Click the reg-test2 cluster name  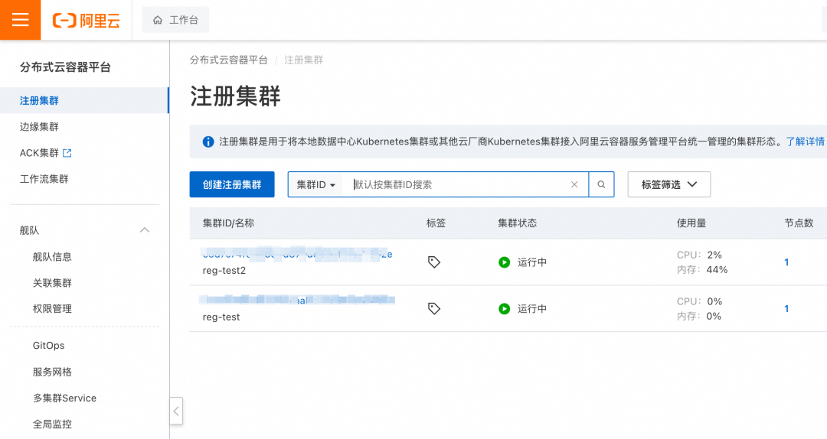coord(224,270)
